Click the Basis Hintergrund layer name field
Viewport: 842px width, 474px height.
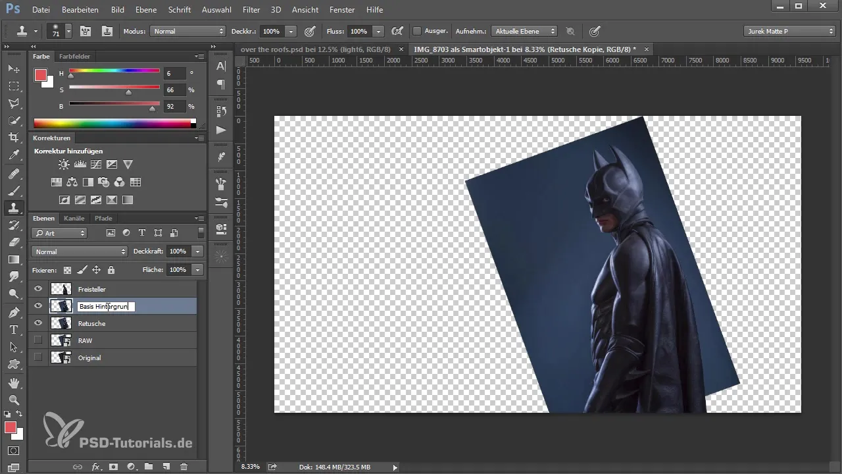pos(106,306)
